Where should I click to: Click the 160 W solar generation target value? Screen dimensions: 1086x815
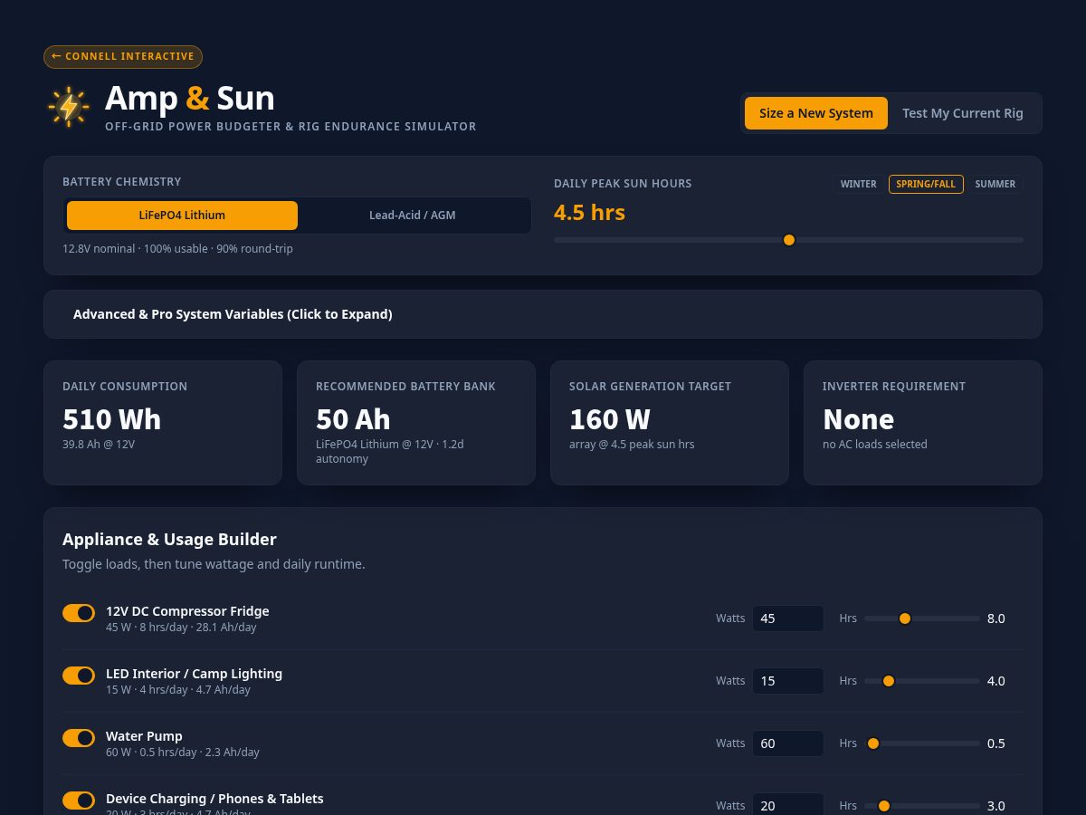click(x=610, y=419)
